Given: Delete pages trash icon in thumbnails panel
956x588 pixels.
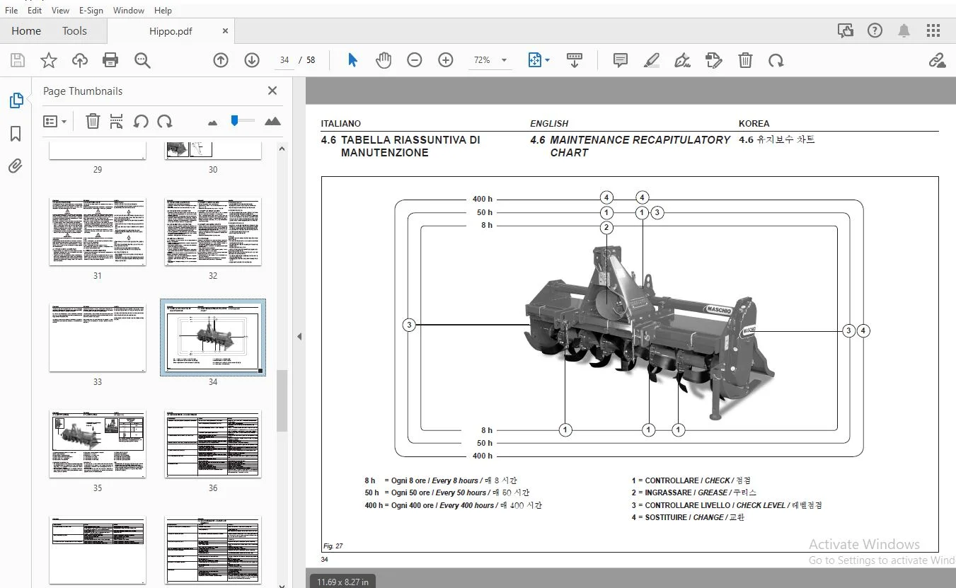Looking at the screenshot, I should pos(93,121).
